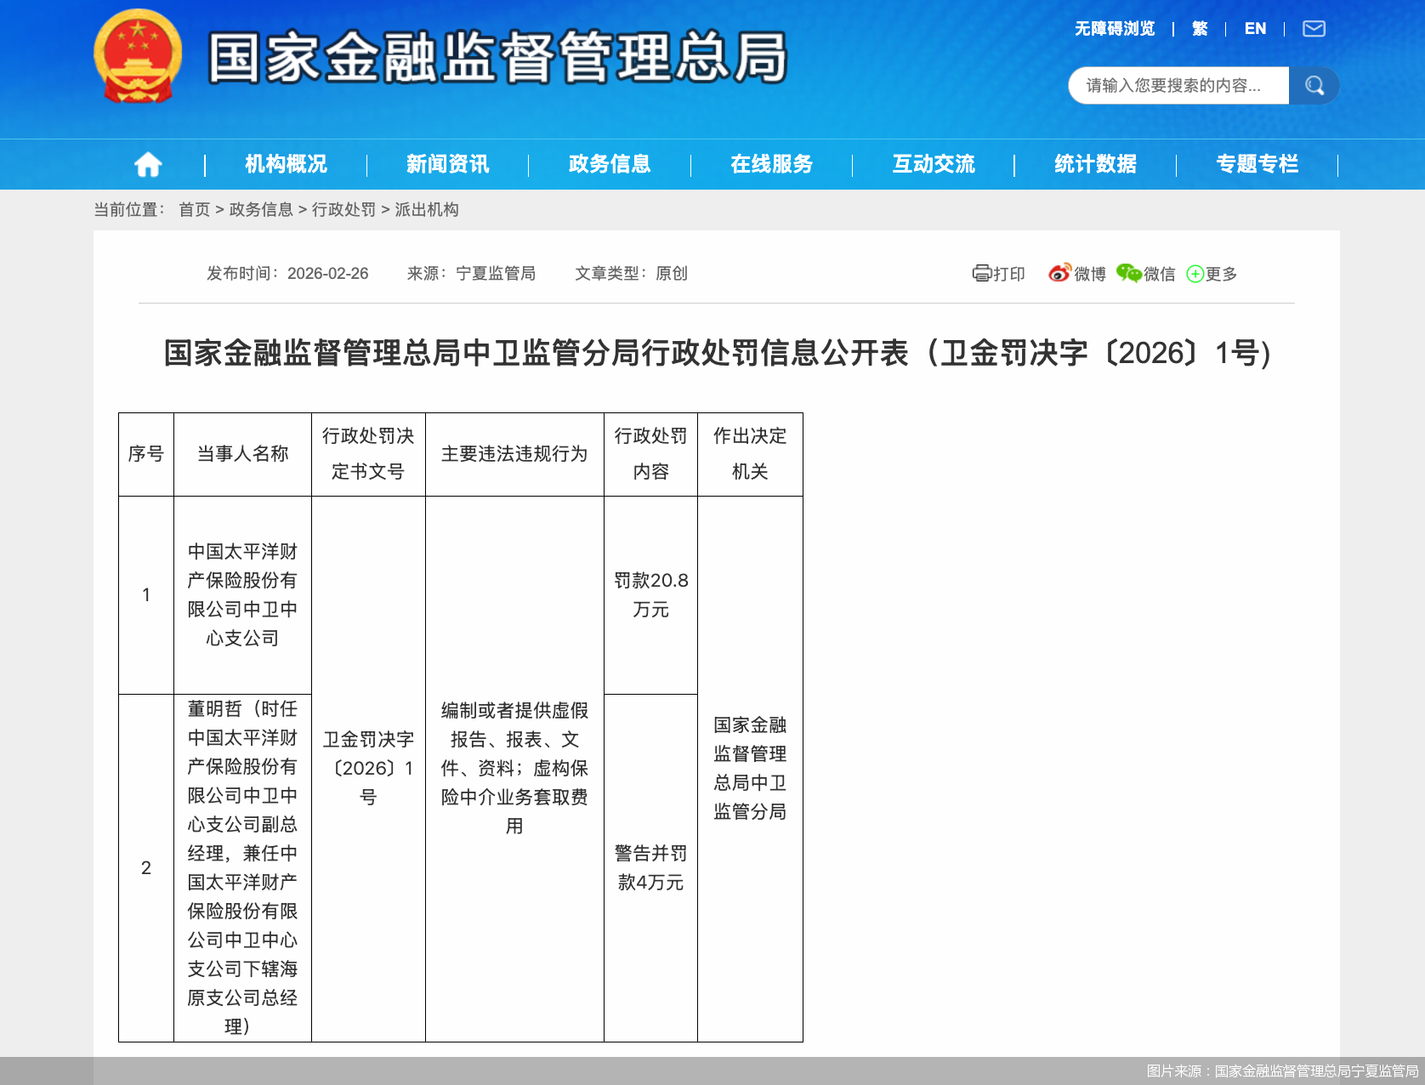This screenshot has height=1085, width=1425.
Task: Open the 机构概况 menu
Action: [286, 164]
